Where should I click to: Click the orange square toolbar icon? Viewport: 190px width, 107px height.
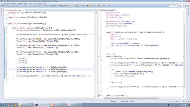(x=90, y=6)
